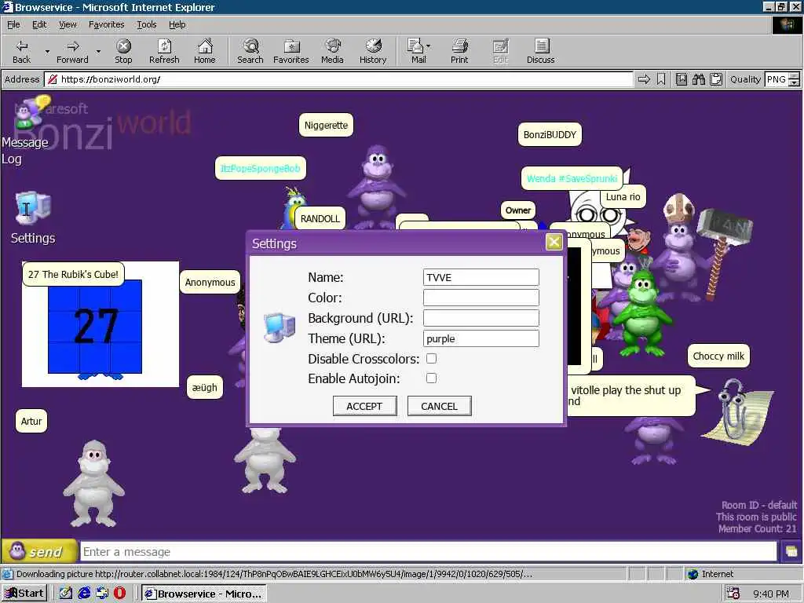804x603 pixels.
Task: Toggle the Disable Crosscolors checkbox
Action: (x=431, y=358)
